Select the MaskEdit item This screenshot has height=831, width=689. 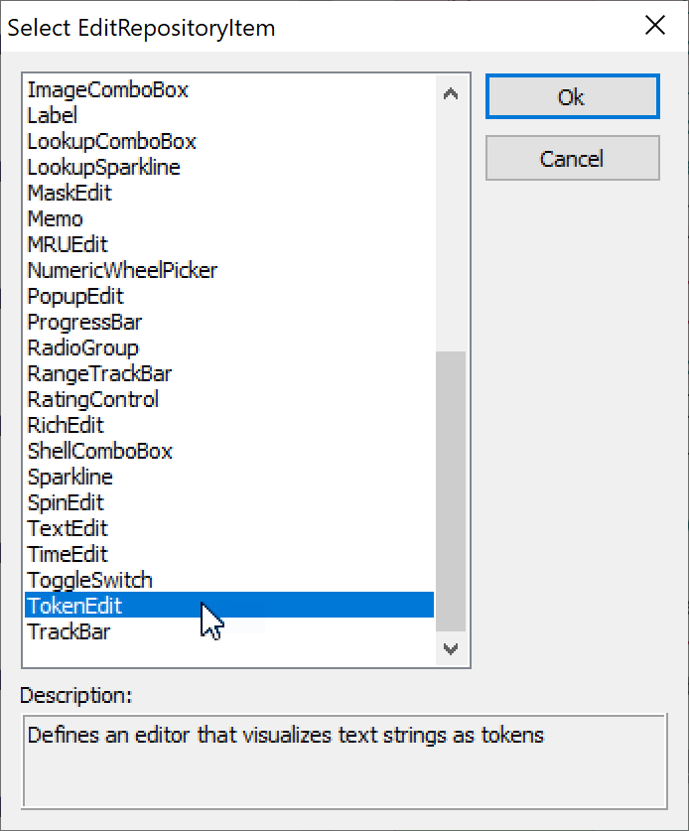point(69,194)
